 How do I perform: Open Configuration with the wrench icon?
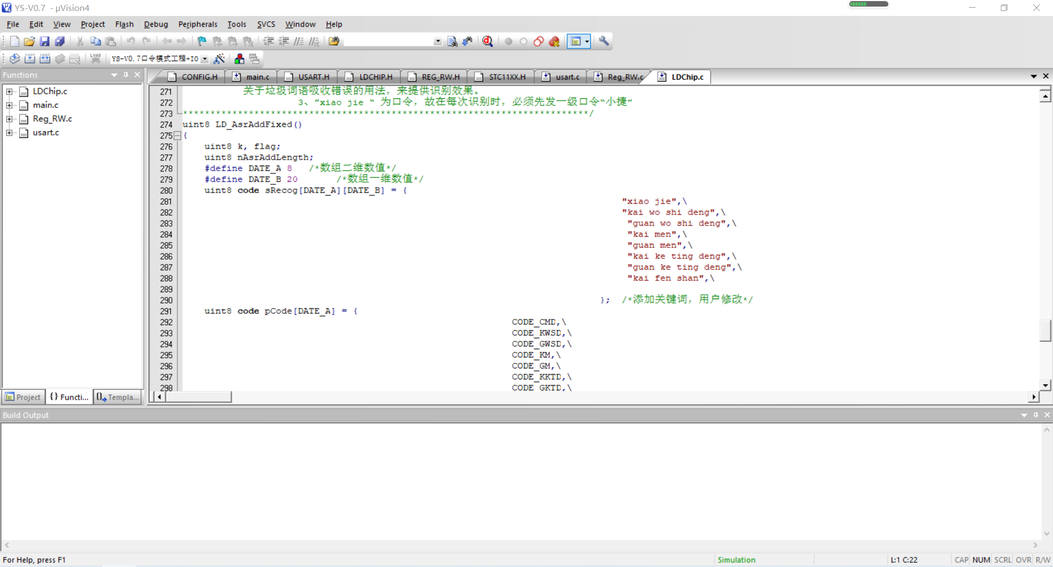click(604, 41)
